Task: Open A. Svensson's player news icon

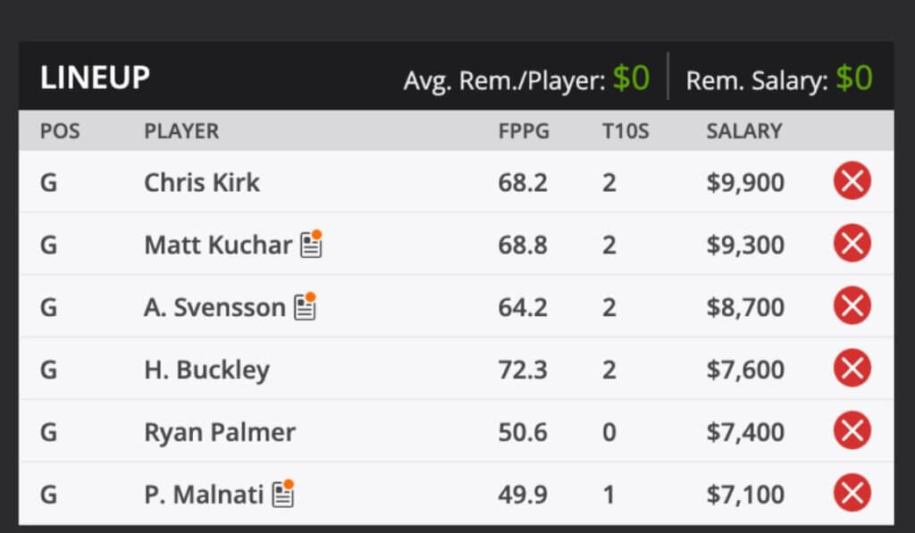Action: 305,306
